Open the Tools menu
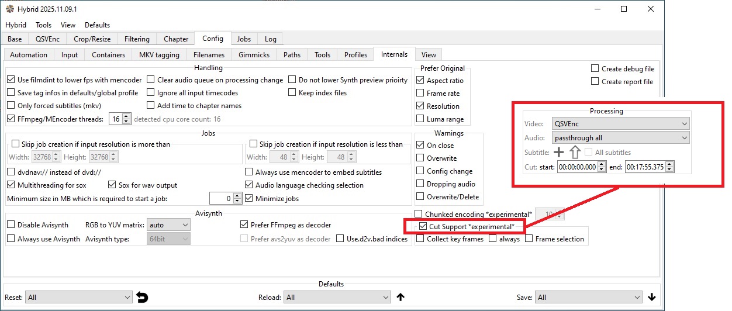 pos(44,25)
